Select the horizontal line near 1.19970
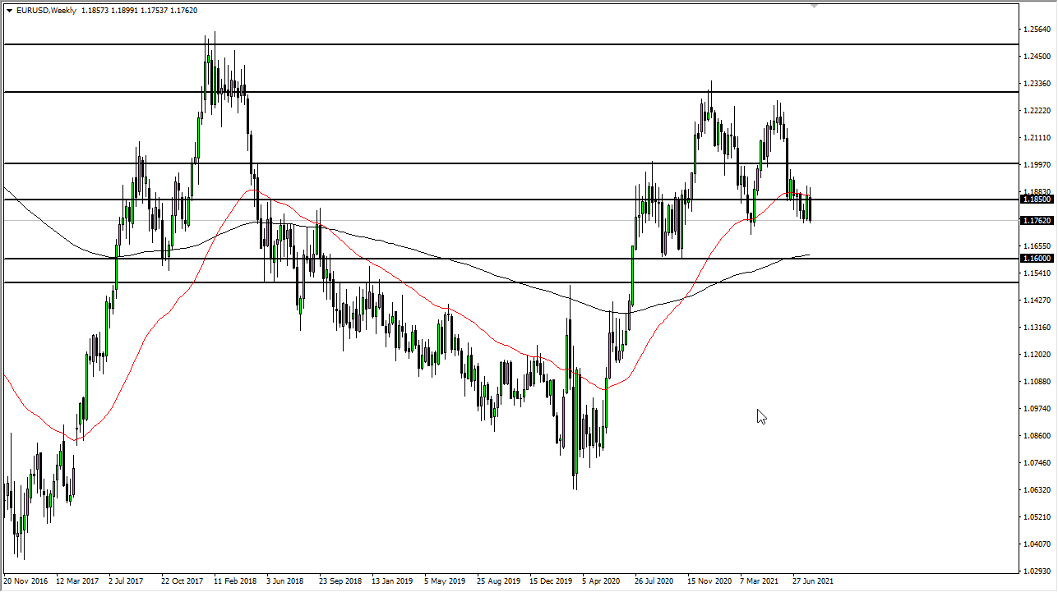Screen dimensions: 1058x592 click(x=493, y=163)
